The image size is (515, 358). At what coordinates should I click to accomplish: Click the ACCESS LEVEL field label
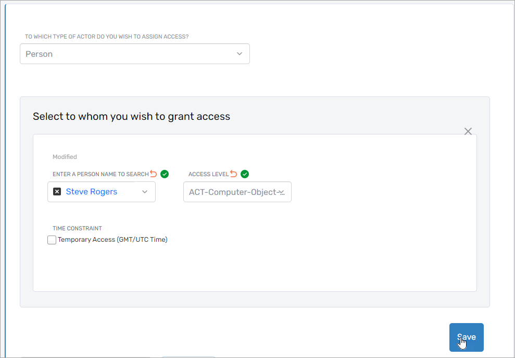pyautogui.click(x=208, y=174)
